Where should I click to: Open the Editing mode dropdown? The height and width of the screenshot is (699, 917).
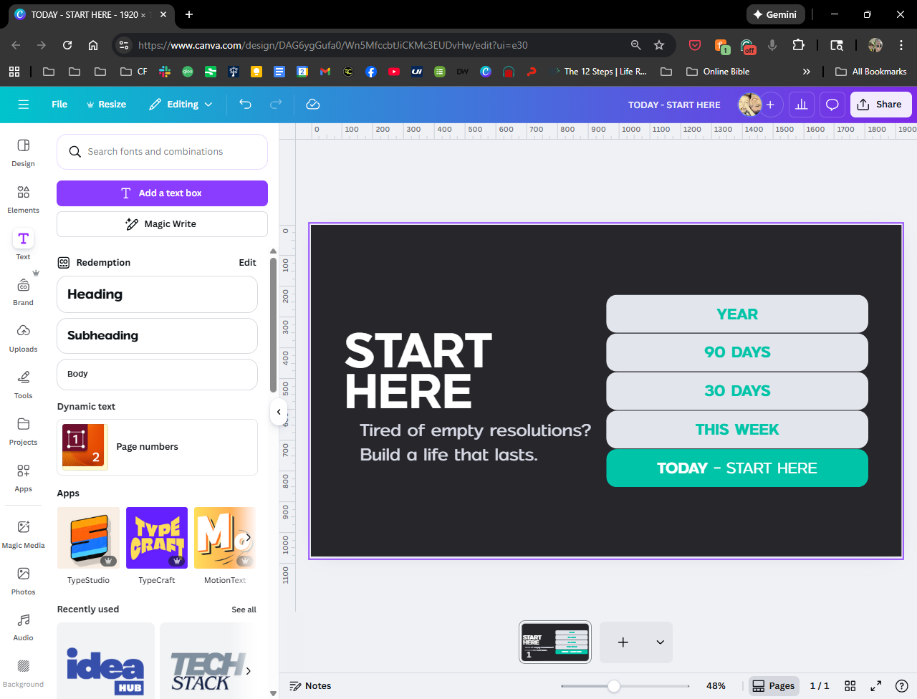[x=181, y=105]
